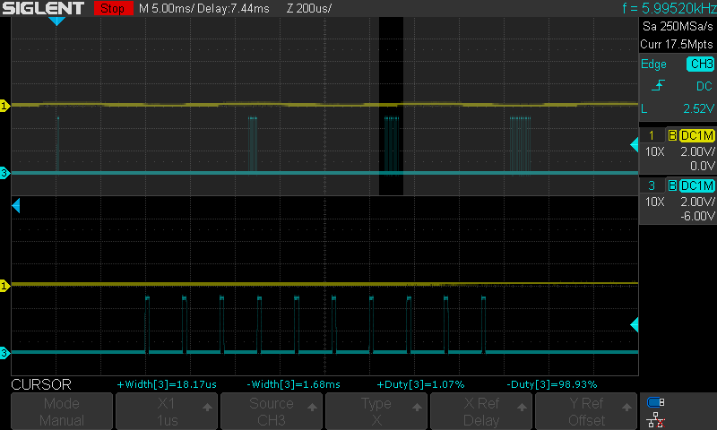717x430 pixels.
Task: Click the M 5.00ms/ timebase readout
Action: pyautogui.click(x=167, y=8)
